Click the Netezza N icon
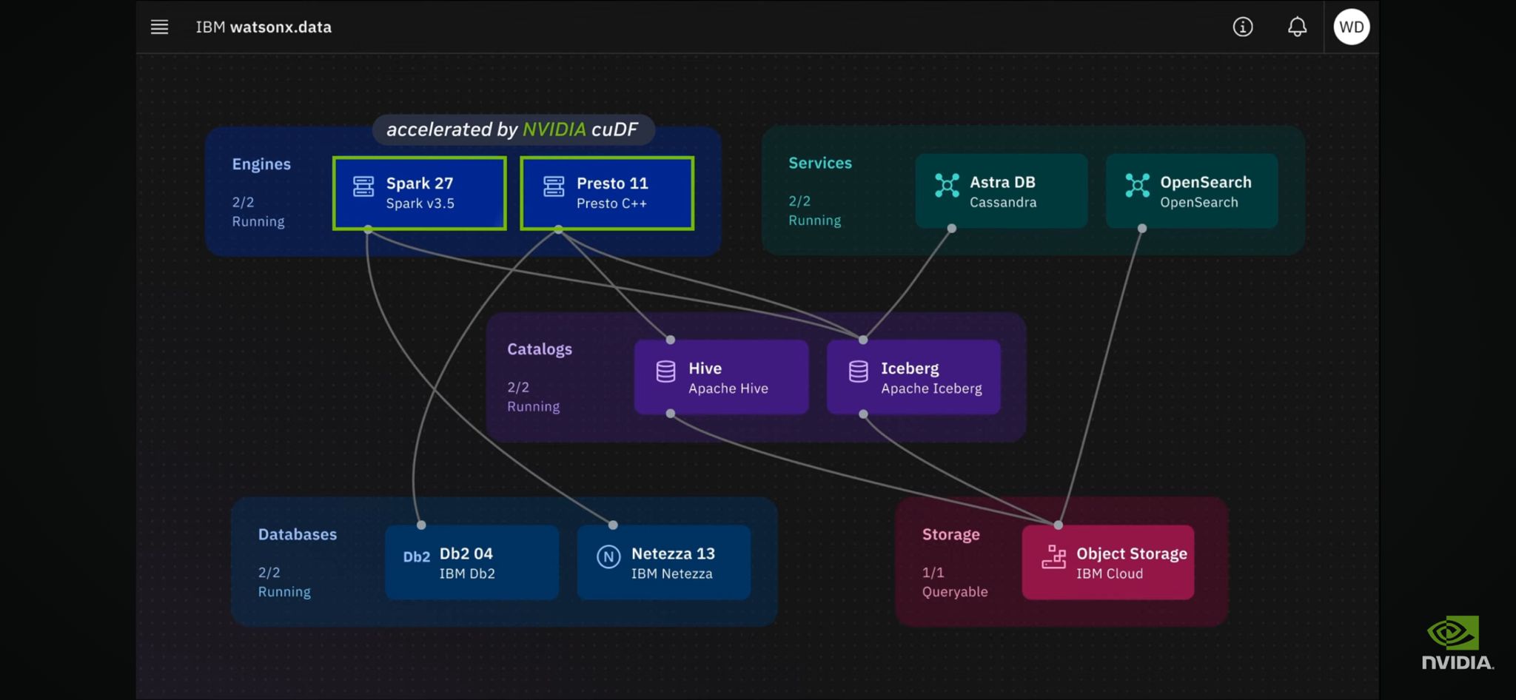This screenshot has height=700, width=1516. pyautogui.click(x=608, y=556)
